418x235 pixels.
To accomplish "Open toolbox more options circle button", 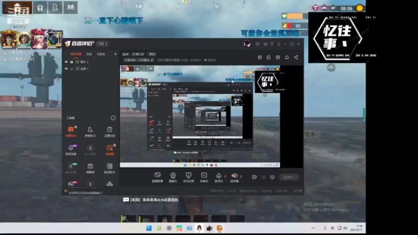I will pos(113,118).
